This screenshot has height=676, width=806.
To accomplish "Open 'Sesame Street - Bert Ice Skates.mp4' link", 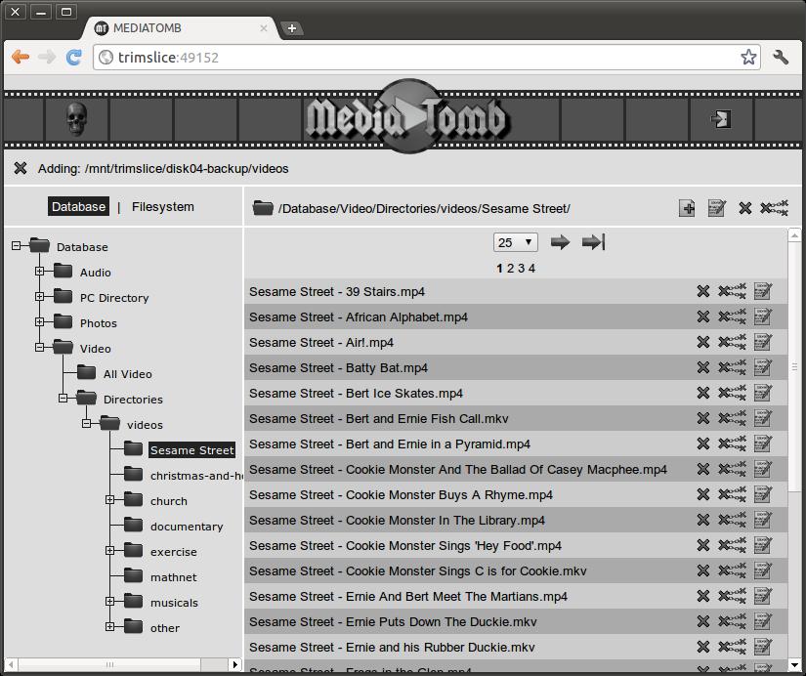I will click(356, 393).
